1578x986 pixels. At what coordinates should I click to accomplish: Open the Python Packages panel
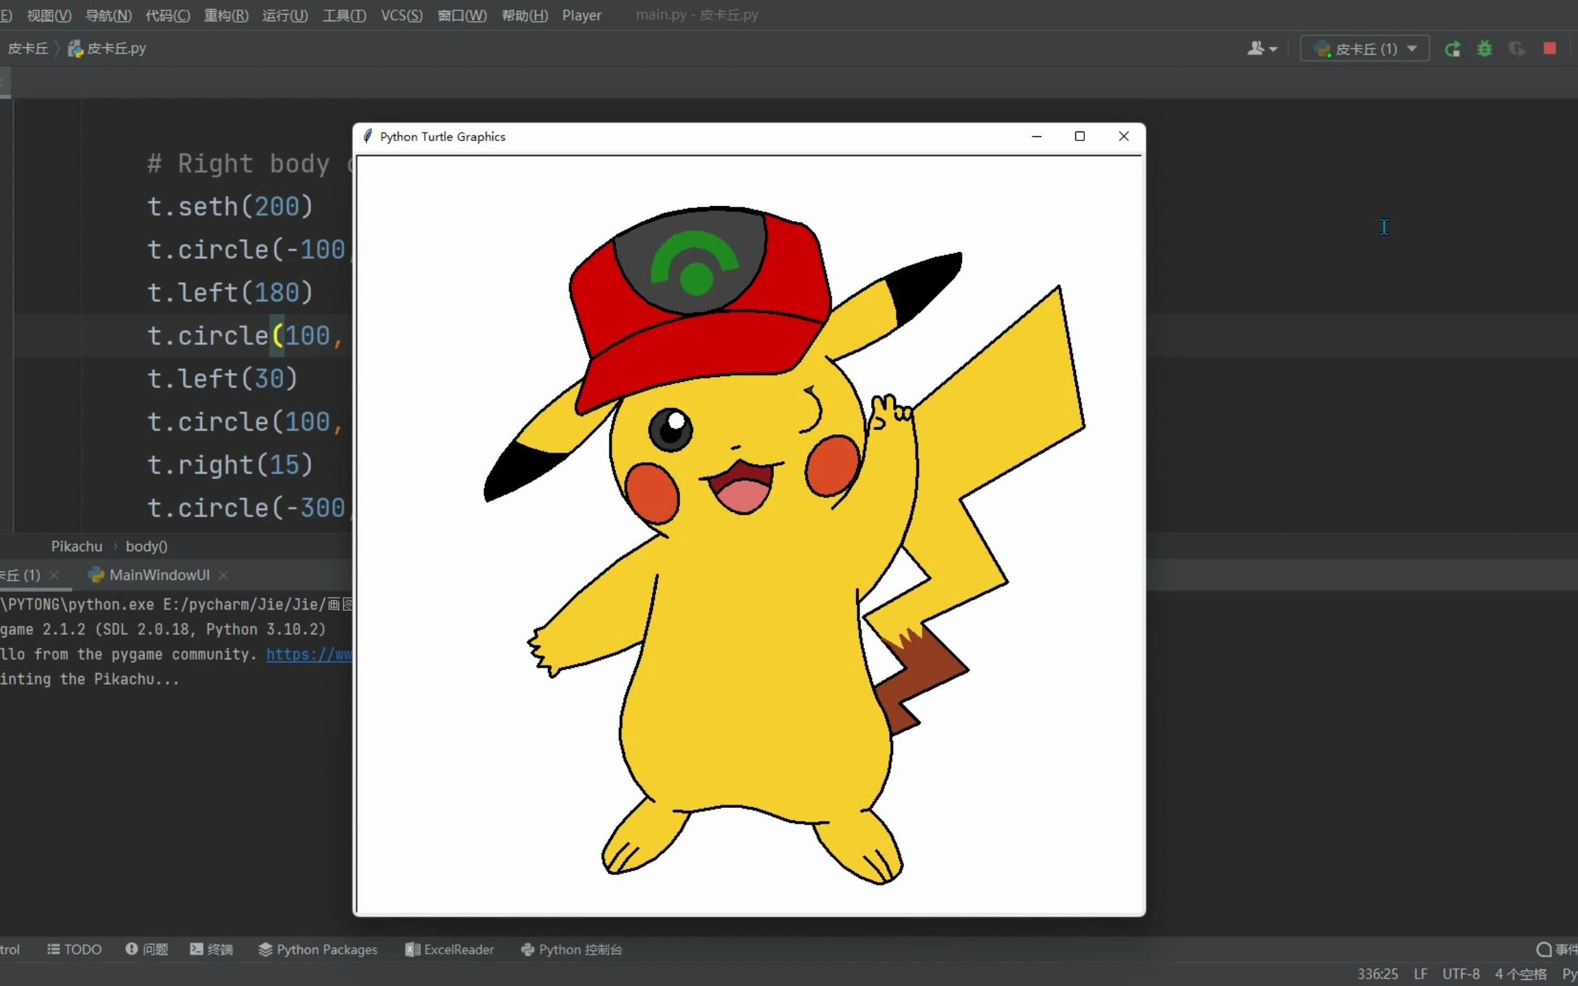click(x=318, y=949)
